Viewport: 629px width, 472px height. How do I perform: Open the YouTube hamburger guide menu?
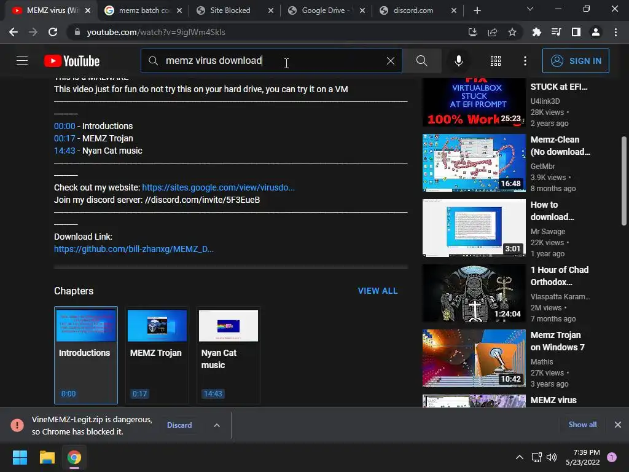(22, 61)
